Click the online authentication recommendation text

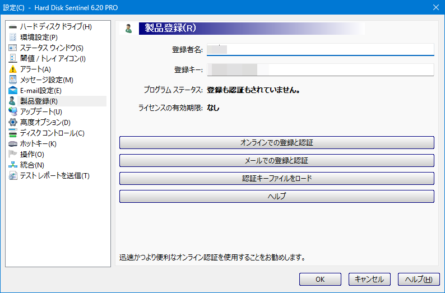coord(212,257)
